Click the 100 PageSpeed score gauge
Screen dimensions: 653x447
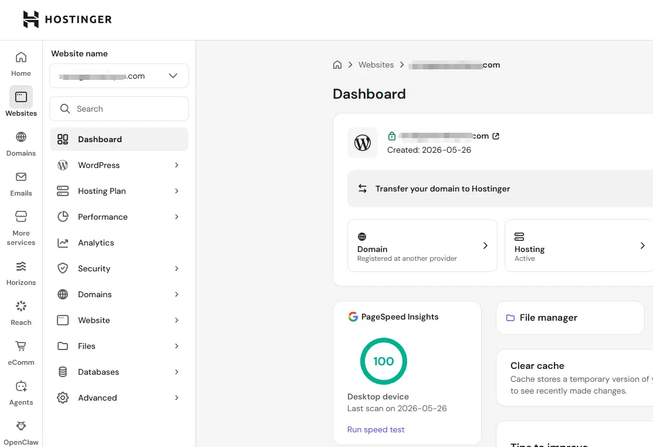click(x=384, y=361)
